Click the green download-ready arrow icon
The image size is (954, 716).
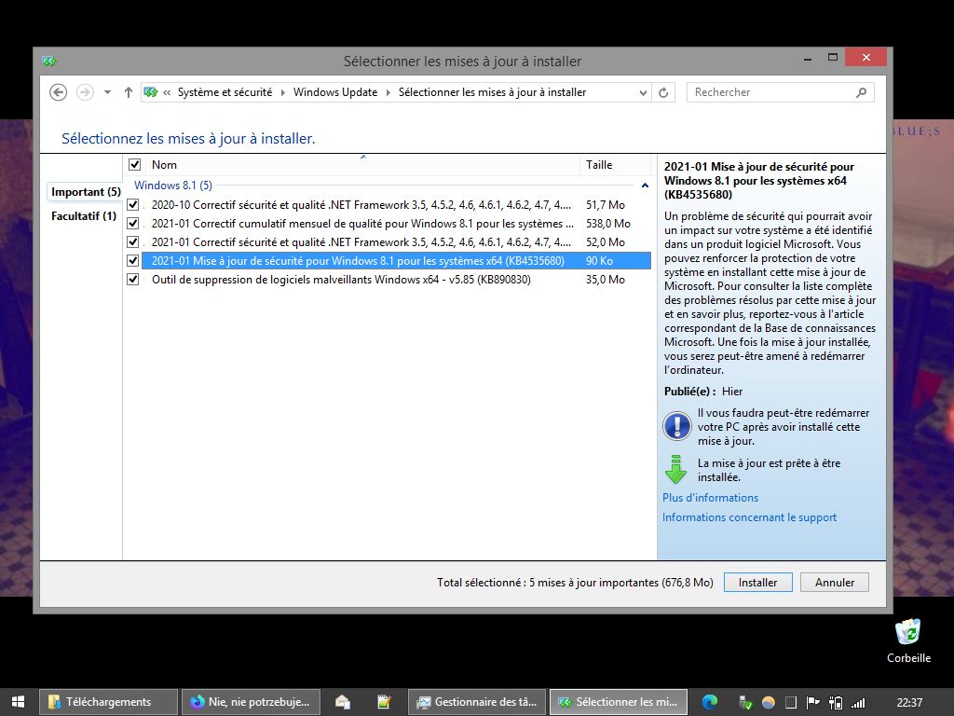click(x=675, y=470)
